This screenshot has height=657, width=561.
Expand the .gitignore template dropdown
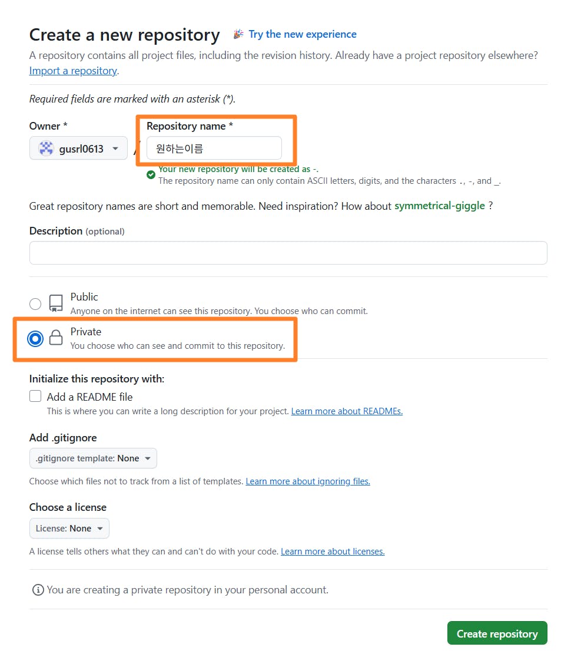pyautogui.click(x=94, y=458)
